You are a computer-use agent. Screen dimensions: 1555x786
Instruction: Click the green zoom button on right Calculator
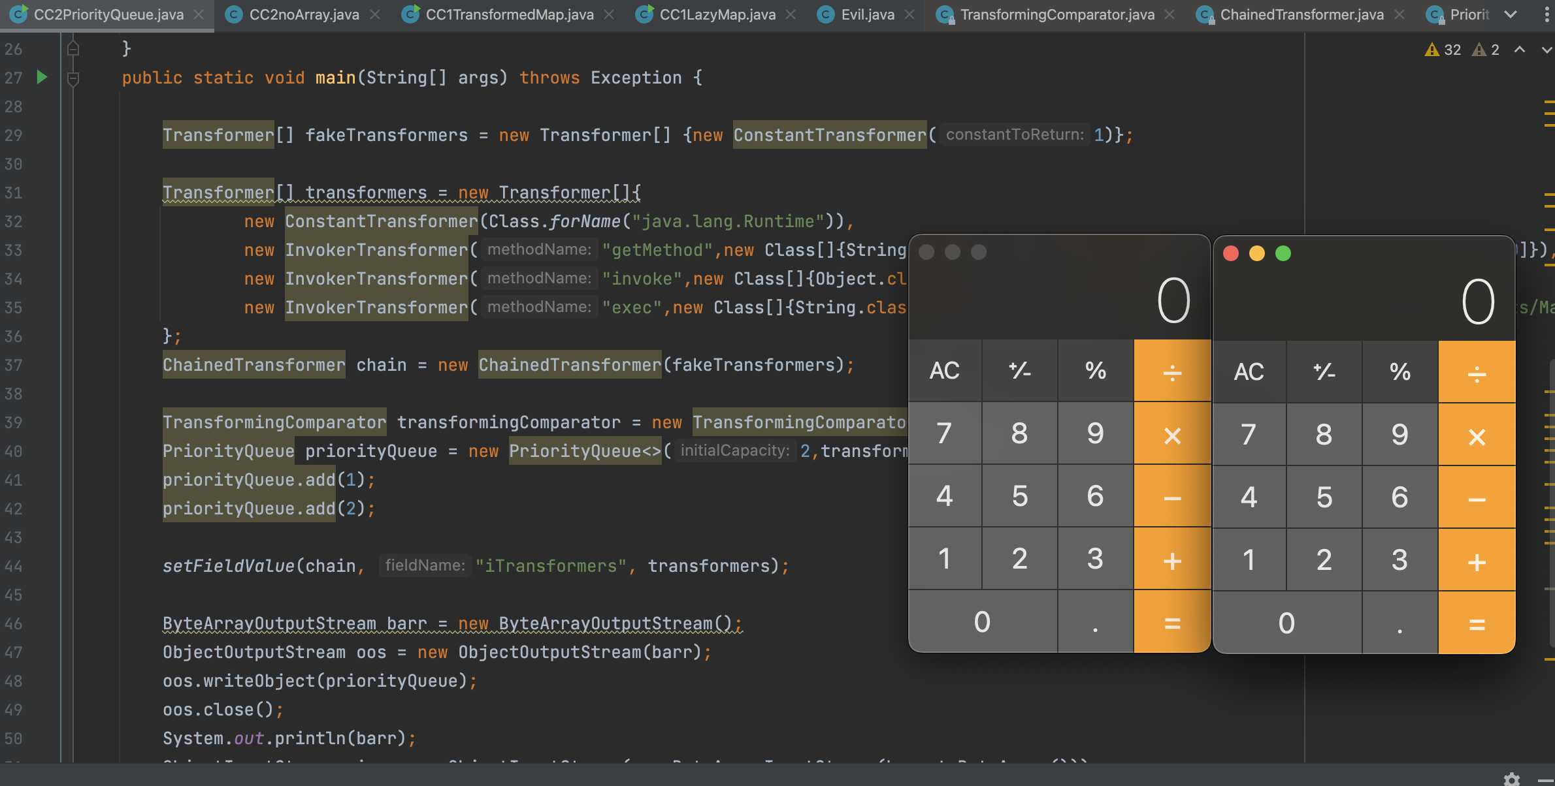pos(1283,253)
